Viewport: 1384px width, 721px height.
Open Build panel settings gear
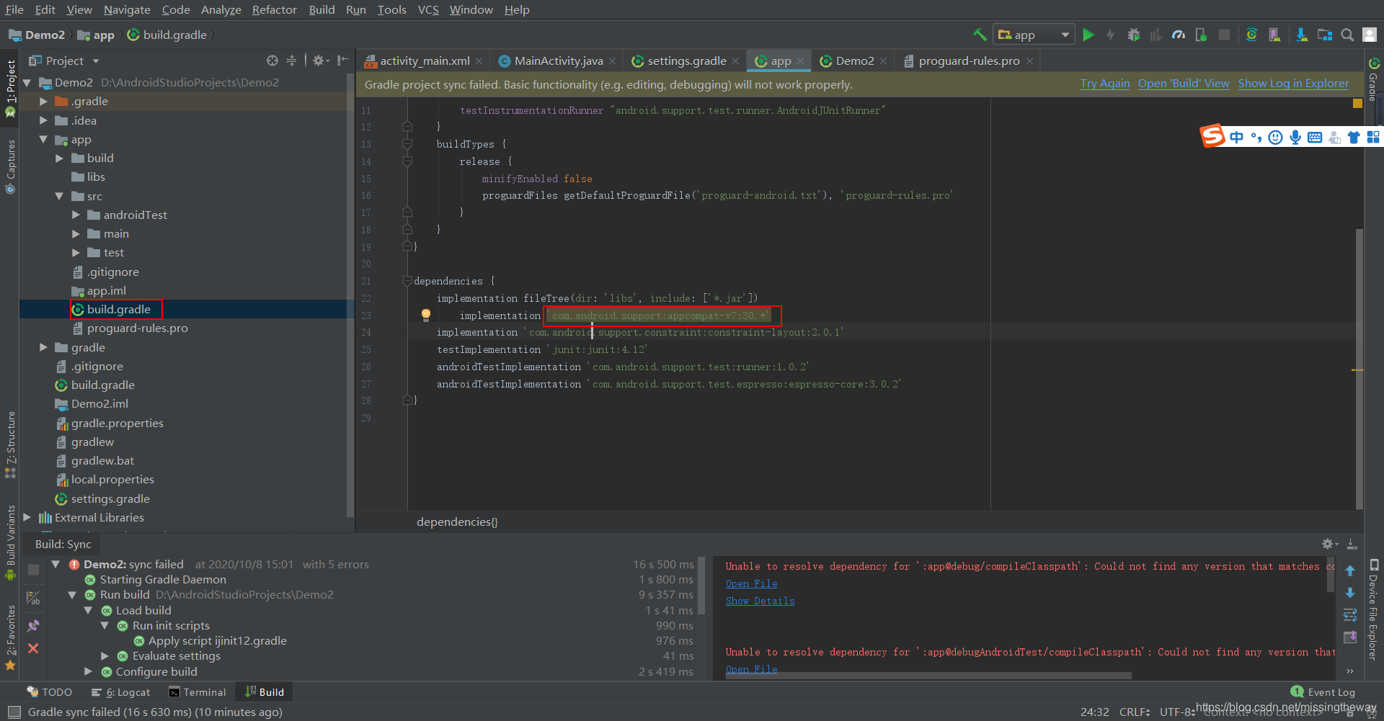click(x=1330, y=544)
